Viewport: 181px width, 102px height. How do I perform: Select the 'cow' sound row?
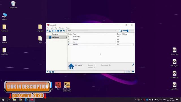pyautogui.click(x=101, y=42)
